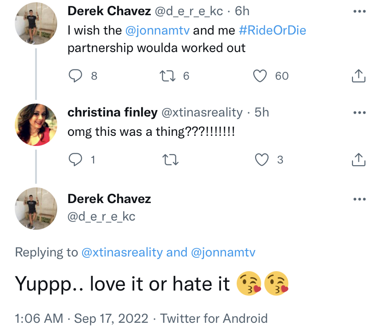The width and height of the screenshot is (382, 326).
Task: Open more options on the first tweet
Action: click(x=359, y=11)
